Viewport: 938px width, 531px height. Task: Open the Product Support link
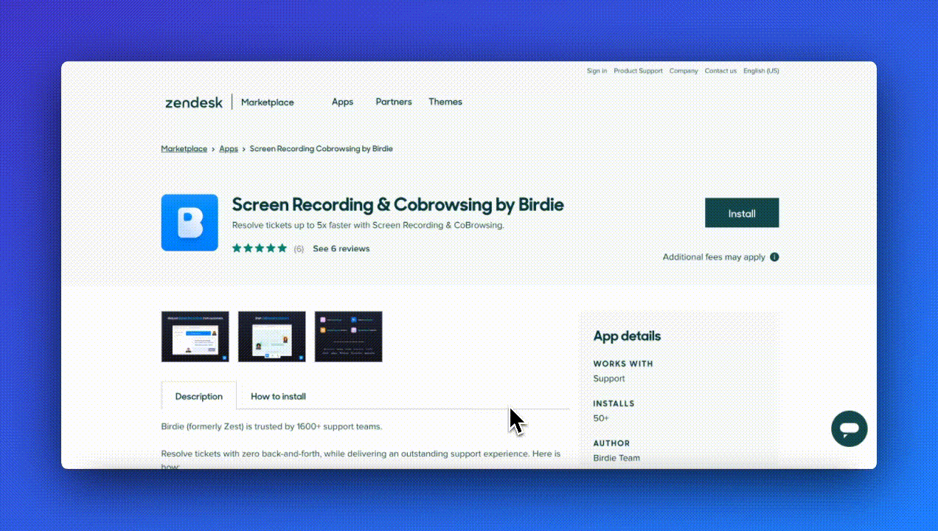(638, 71)
